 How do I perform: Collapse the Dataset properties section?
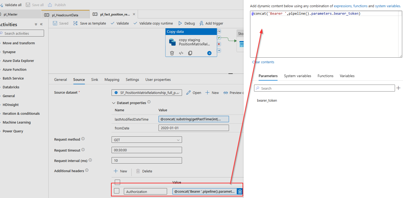[113, 103]
